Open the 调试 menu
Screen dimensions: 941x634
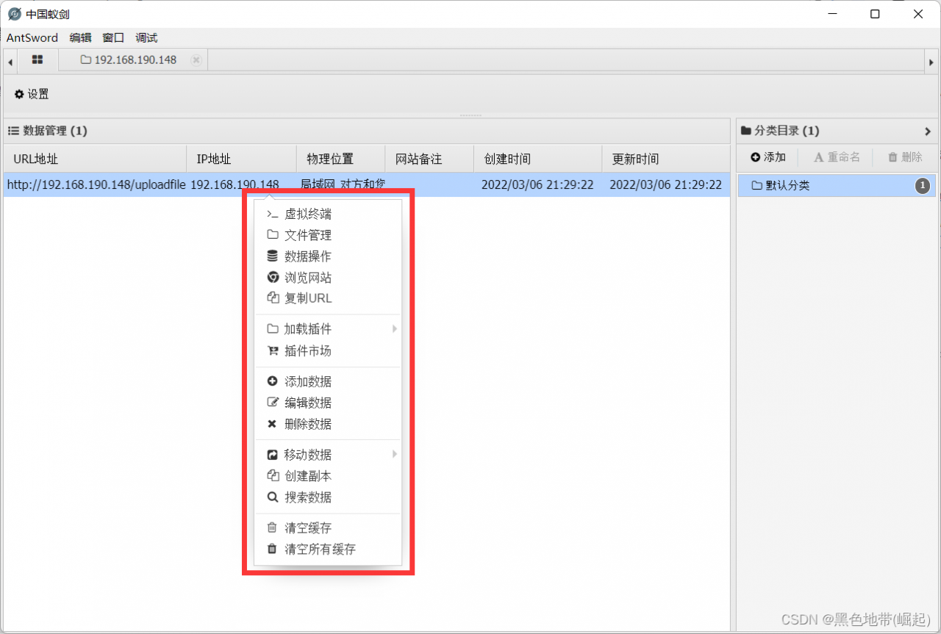pyautogui.click(x=146, y=37)
